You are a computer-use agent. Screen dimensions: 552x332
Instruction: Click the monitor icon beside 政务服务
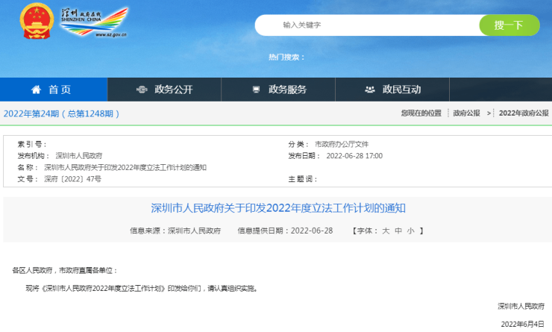tap(256, 90)
